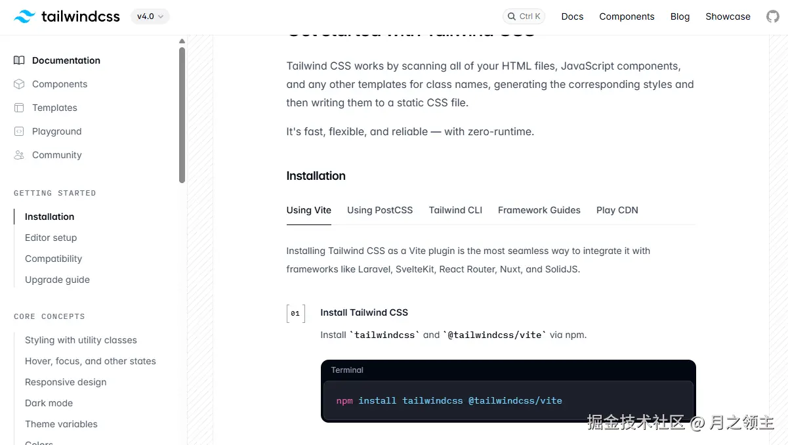Open the Docs link in header
Viewport: 788px width, 445px height.
click(572, 16)
